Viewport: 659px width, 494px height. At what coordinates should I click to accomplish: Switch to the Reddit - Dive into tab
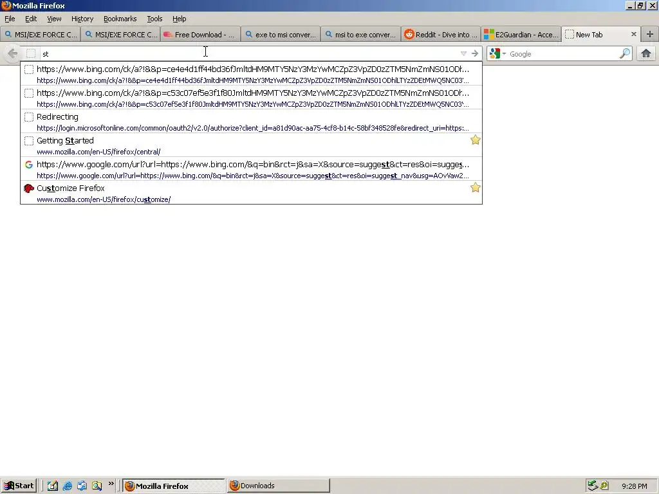click(441, 35)
